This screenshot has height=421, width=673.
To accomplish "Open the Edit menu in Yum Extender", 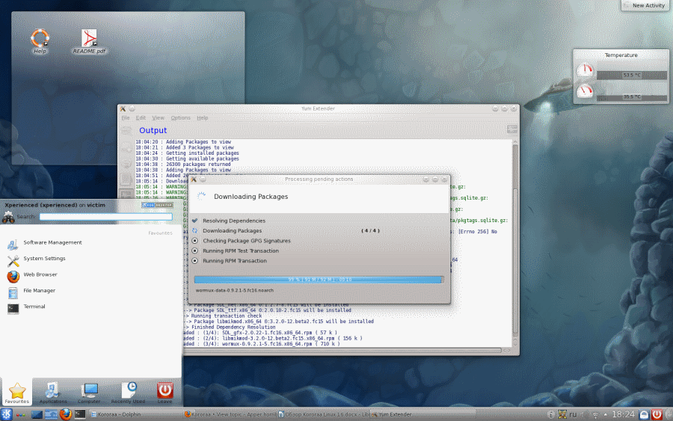I will tap(141, 118).
